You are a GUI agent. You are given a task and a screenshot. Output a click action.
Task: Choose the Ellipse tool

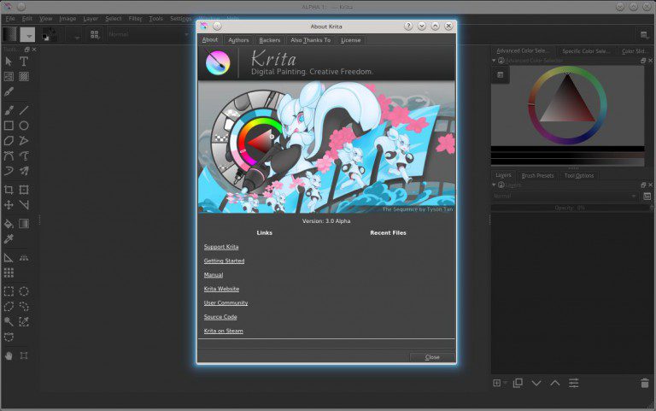coord(24,126)
